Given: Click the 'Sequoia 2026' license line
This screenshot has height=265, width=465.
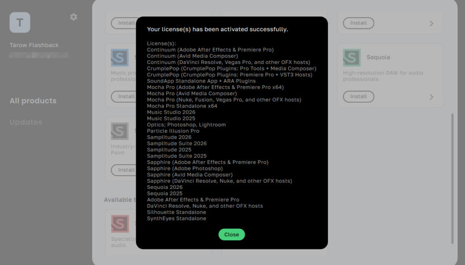Looking at the screenshot, I should point(165,187).
